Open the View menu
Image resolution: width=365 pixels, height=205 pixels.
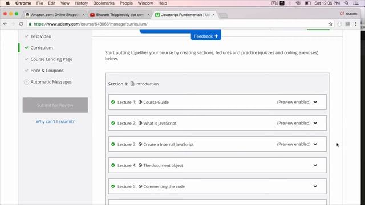tap(65, 3)
